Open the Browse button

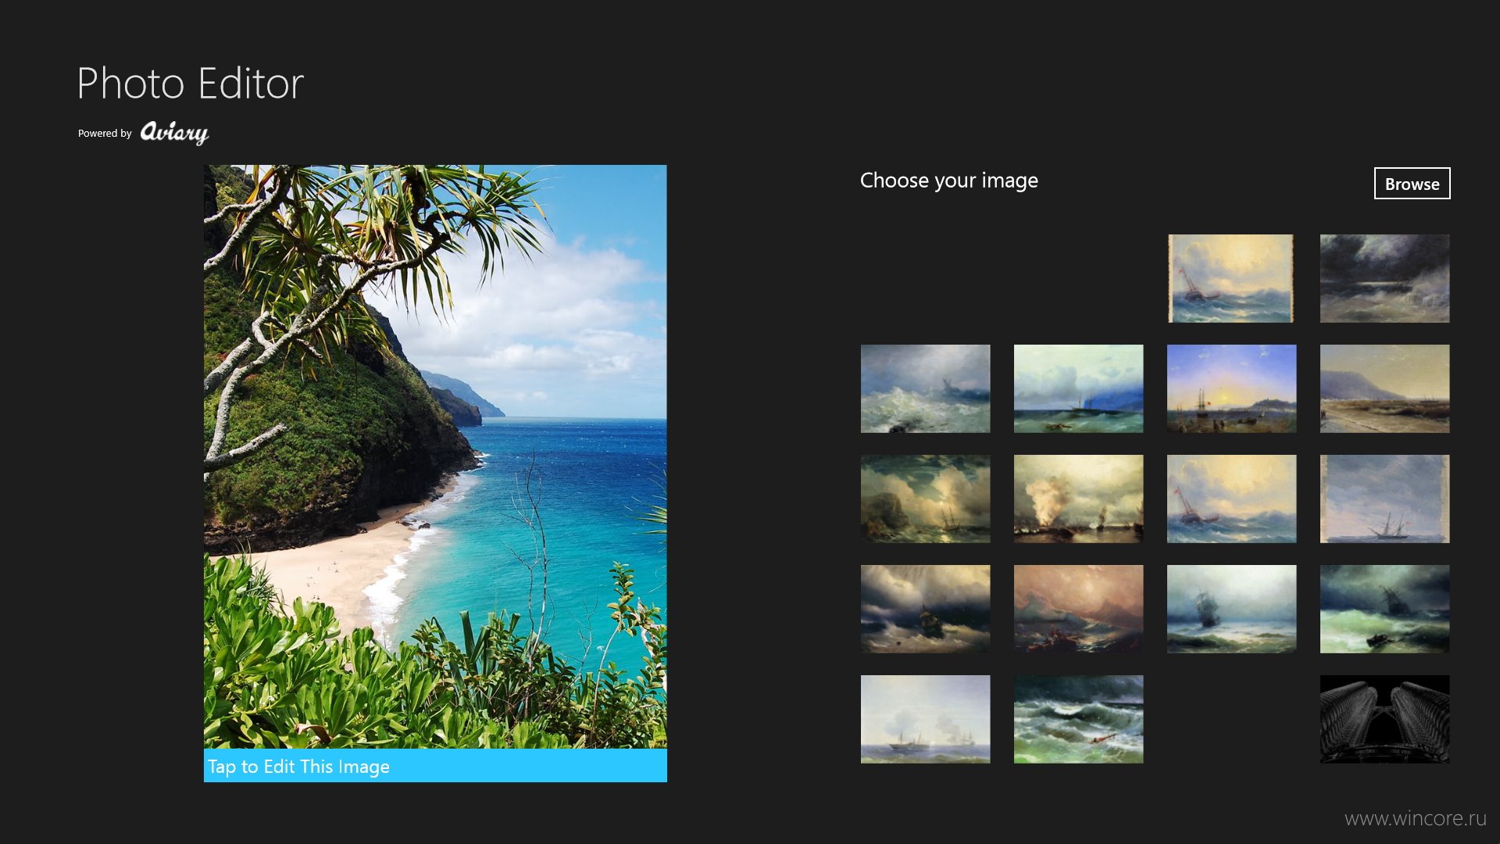tap(1412, 184)
